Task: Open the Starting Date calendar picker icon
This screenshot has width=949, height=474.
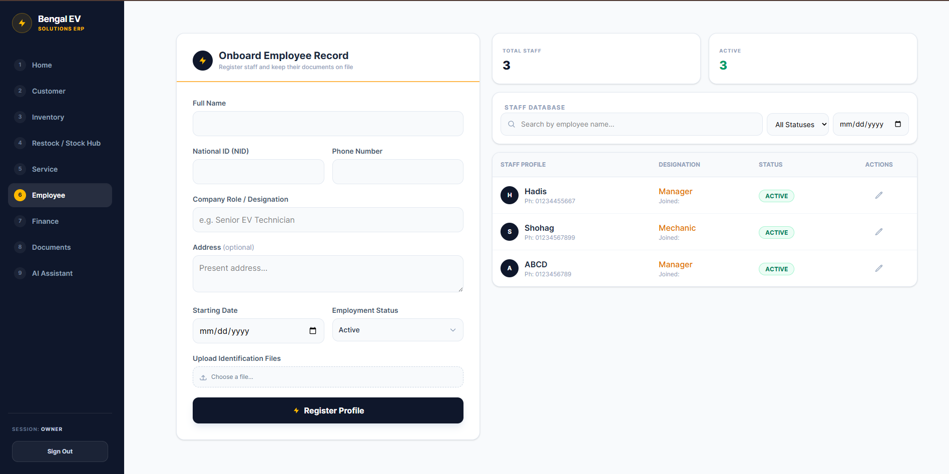Action: click(x=313, y=331)
